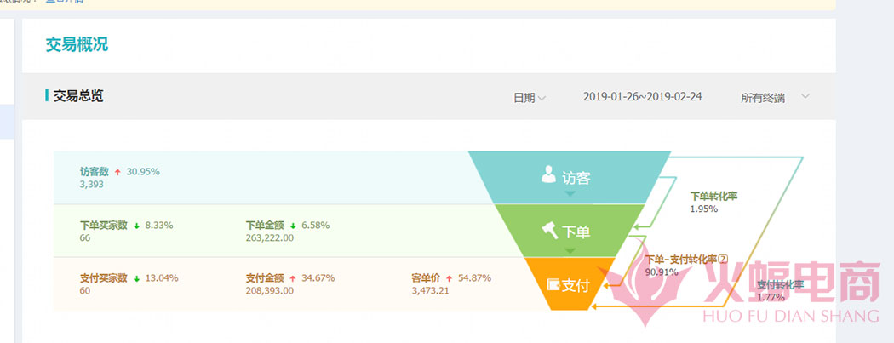Viewport: 894px width, 343px height.
Task: Select the 交易总览 section heading
Action: 78,96
